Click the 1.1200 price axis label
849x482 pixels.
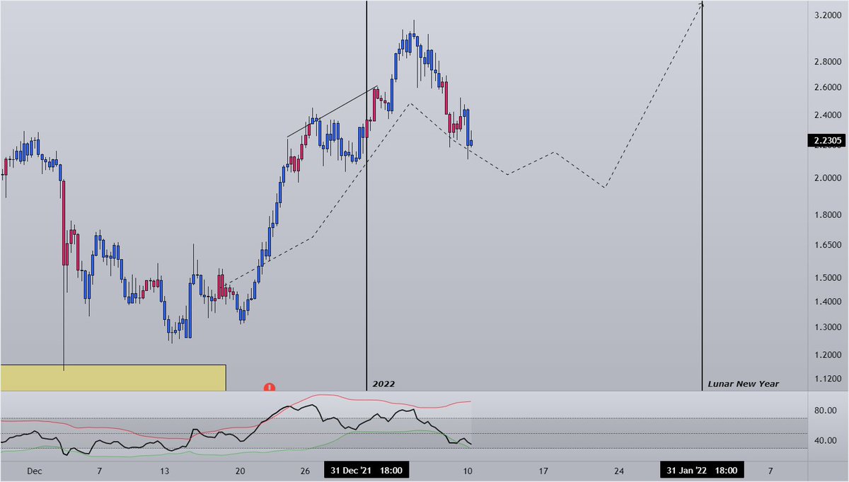pyautogui.click(x=827, y=379)
